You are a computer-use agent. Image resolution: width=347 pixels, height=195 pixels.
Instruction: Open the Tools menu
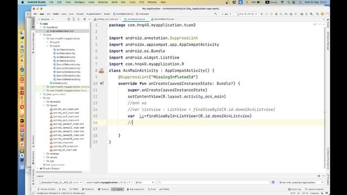[132, 2]
